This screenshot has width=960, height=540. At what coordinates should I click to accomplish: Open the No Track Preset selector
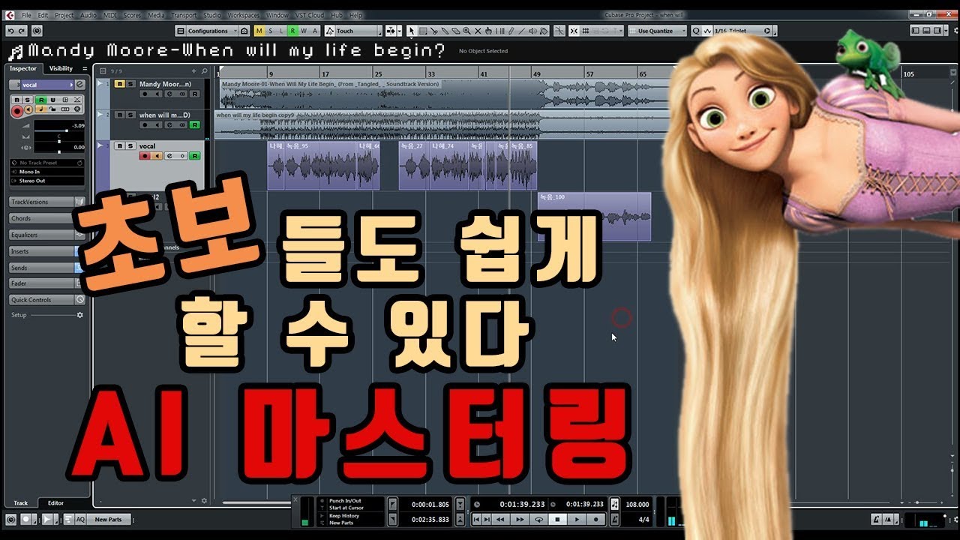tap(46, 163)
